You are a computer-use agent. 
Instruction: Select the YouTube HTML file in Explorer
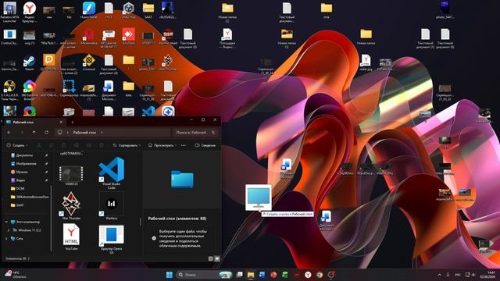click(71, 237)
